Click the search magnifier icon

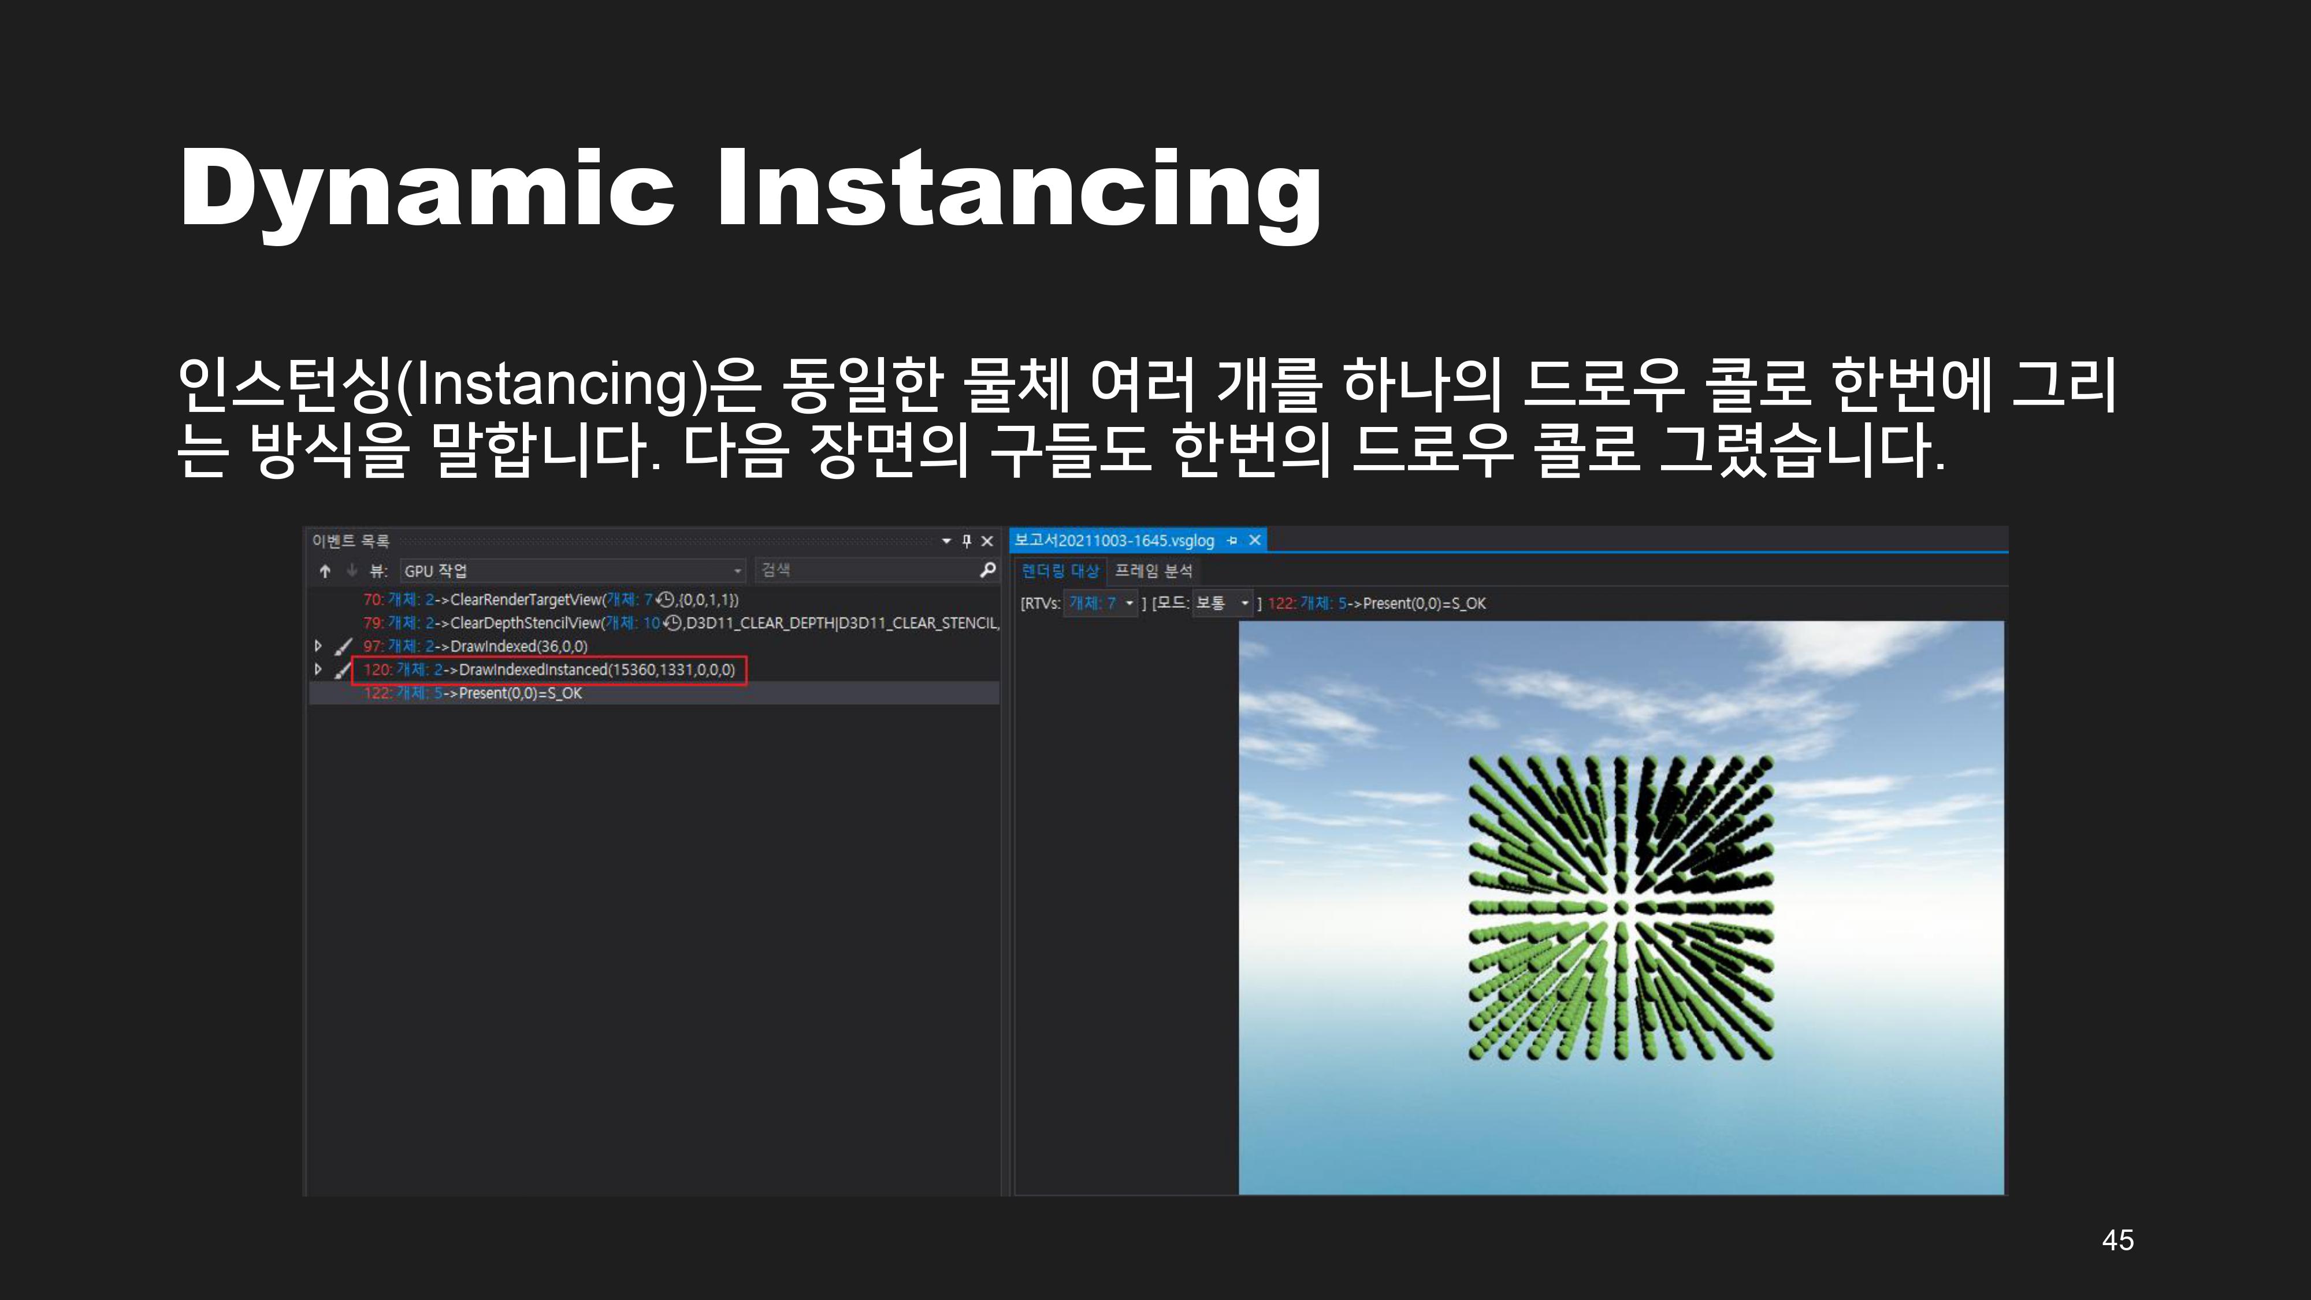click(987, 570)
